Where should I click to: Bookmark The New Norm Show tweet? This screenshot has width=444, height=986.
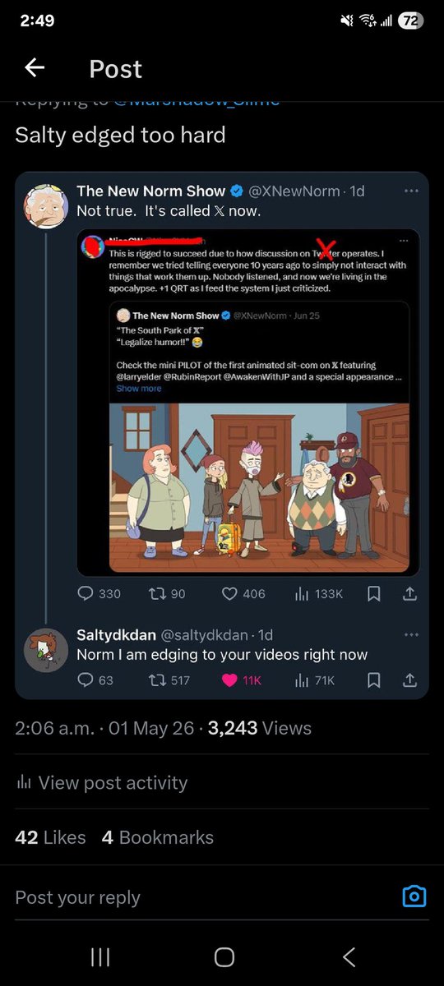tap(373, 593)
